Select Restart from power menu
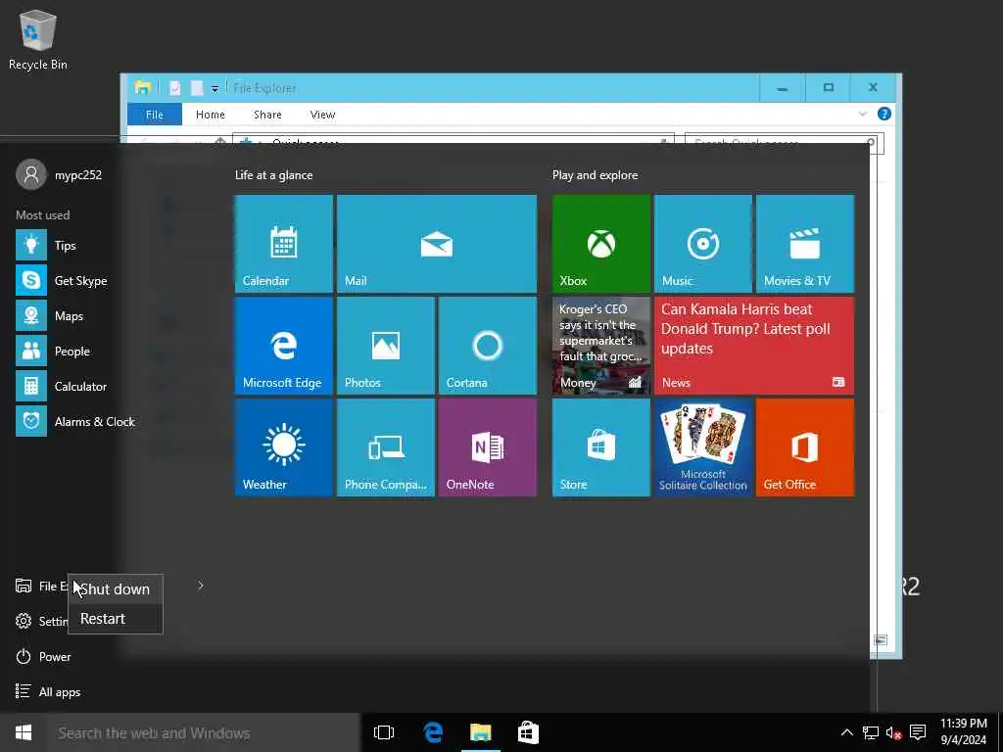Viewport: 1003px width, 752px height. [x=116, y=619]
